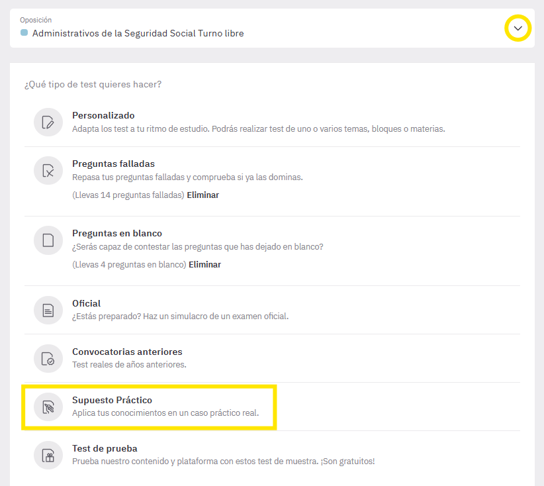Click Eliminar next to 14 preguntas falladas
The height and width of the screenshot is (486, 544).
[x=203, y=195]
